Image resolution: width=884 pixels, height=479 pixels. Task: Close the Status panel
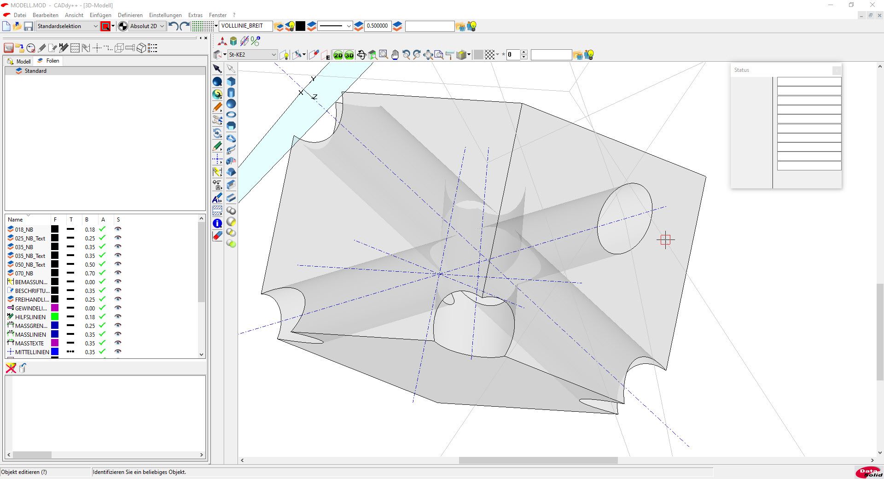(837, 70)
